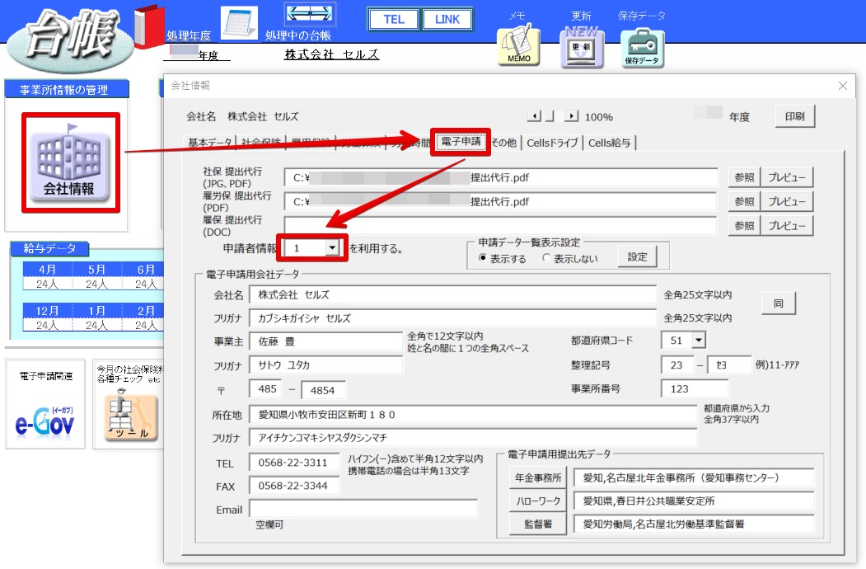Click the 事業主 name field
Image resolution: width=866 pixels, height=569 pixels.
tap(325, 341)
